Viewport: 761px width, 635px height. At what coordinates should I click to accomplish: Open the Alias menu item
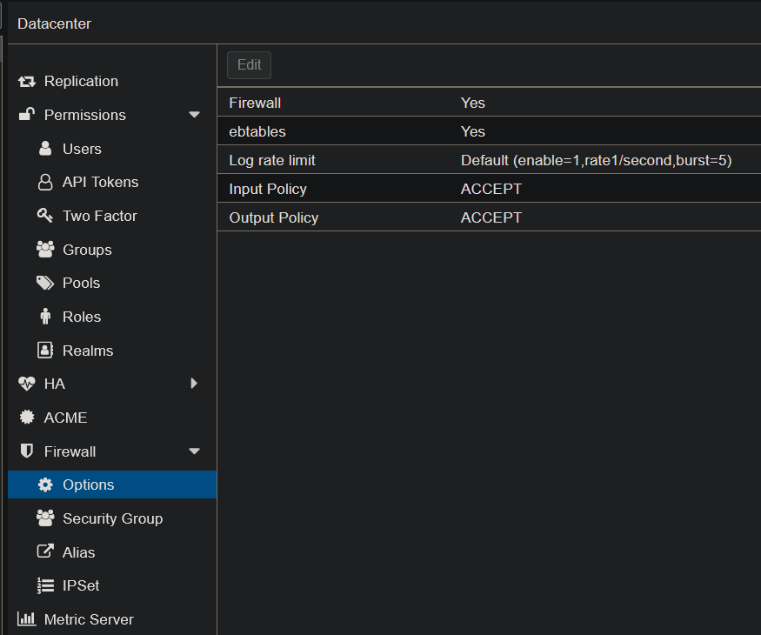(x=78, y=552)
